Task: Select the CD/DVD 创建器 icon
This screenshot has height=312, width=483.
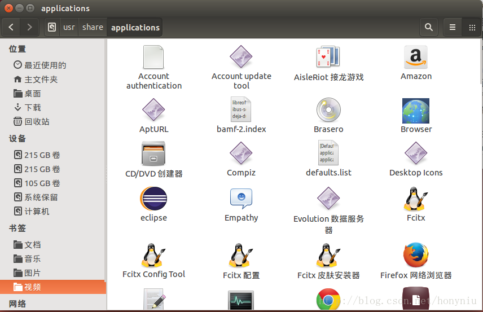Action: point(153,153)
